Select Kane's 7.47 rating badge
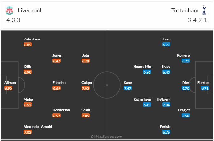This screenshot has width=214, height=141. coord(128,88)
